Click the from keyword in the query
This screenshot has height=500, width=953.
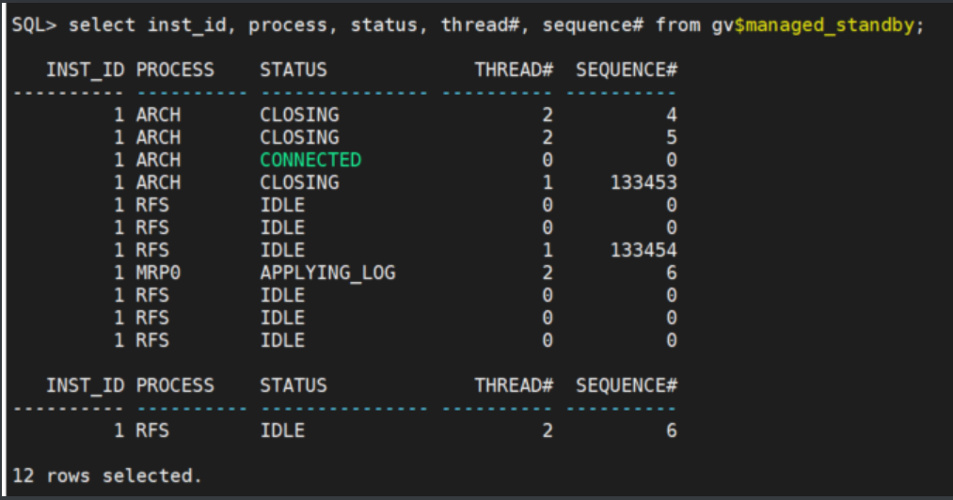(x=677, y=25)
